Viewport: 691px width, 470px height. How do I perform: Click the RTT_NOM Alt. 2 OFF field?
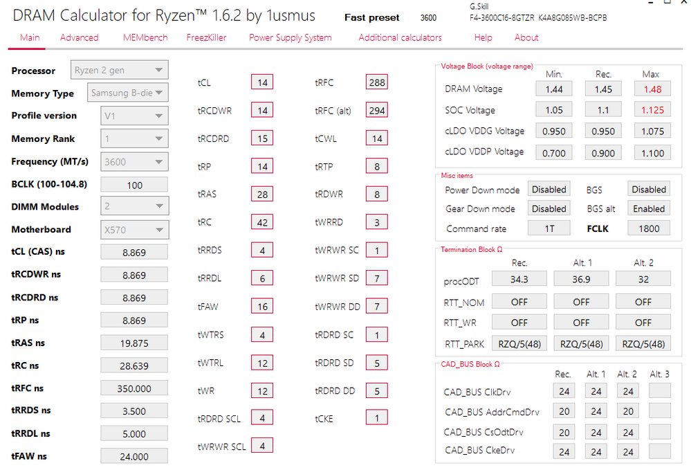(643, 302)
